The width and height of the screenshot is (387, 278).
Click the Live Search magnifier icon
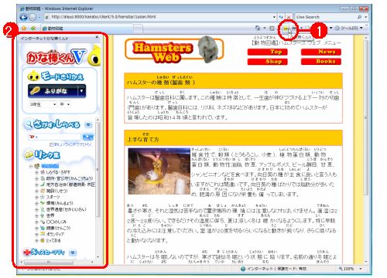359,17
